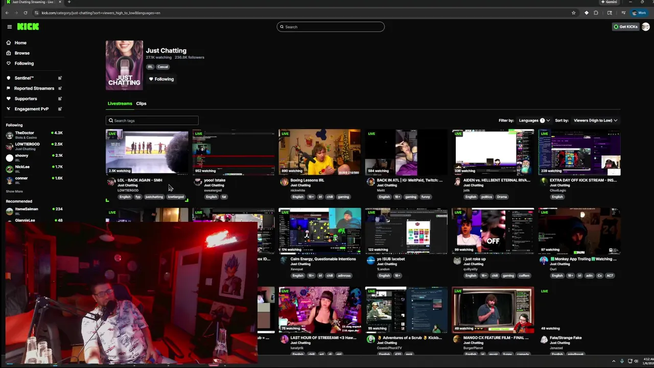Switch to Livestreams tab
This screenshot has height=368, width=654.
click(120, 104)
